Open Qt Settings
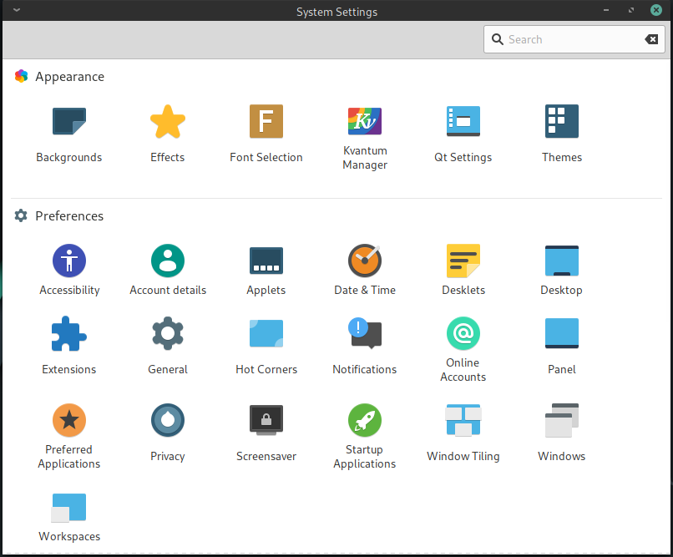Image resolution: width=673 pixels, height=557 pixels. (x=463, y=132)
